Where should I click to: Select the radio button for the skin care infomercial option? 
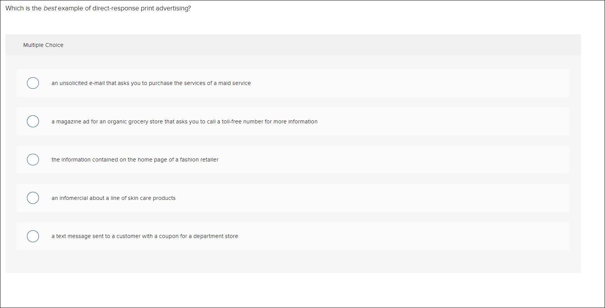tap(33, 198)
